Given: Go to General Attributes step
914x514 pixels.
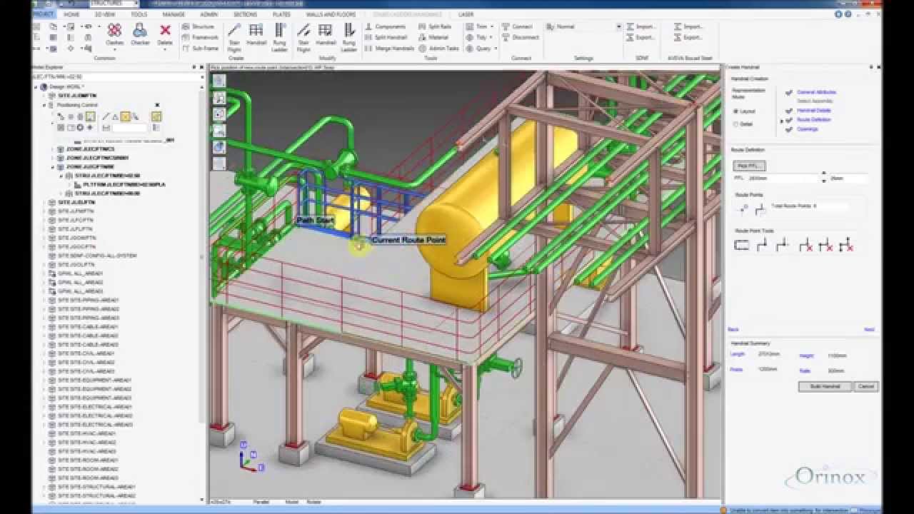Looking at the screenshot, I should coord(816,92).
